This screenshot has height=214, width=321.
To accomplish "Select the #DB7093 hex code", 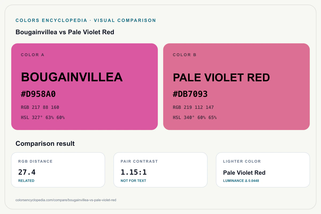I will (x=190, y=94).
